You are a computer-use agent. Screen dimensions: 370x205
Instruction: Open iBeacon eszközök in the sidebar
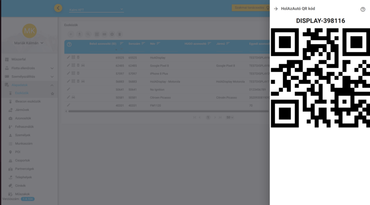28,101
